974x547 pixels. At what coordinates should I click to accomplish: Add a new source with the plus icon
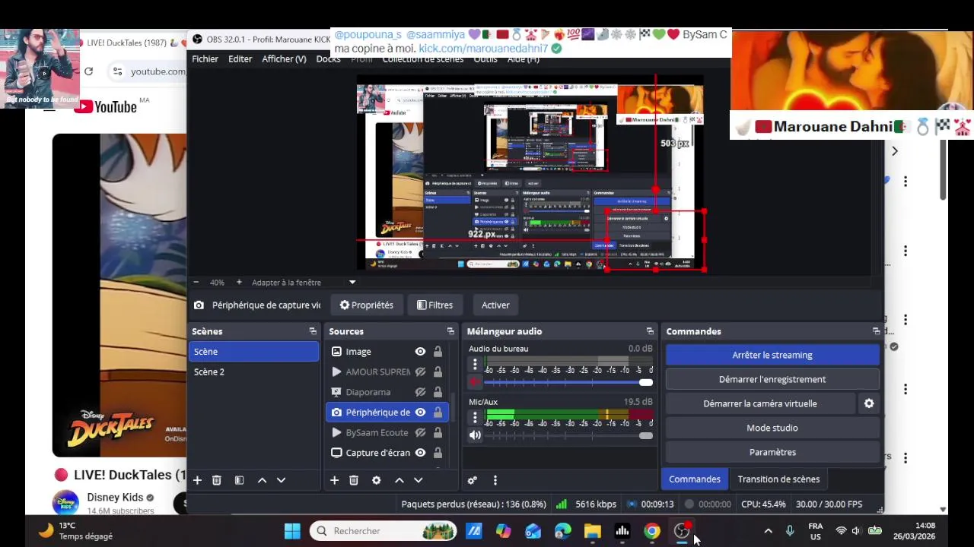(x=334, y=480)
